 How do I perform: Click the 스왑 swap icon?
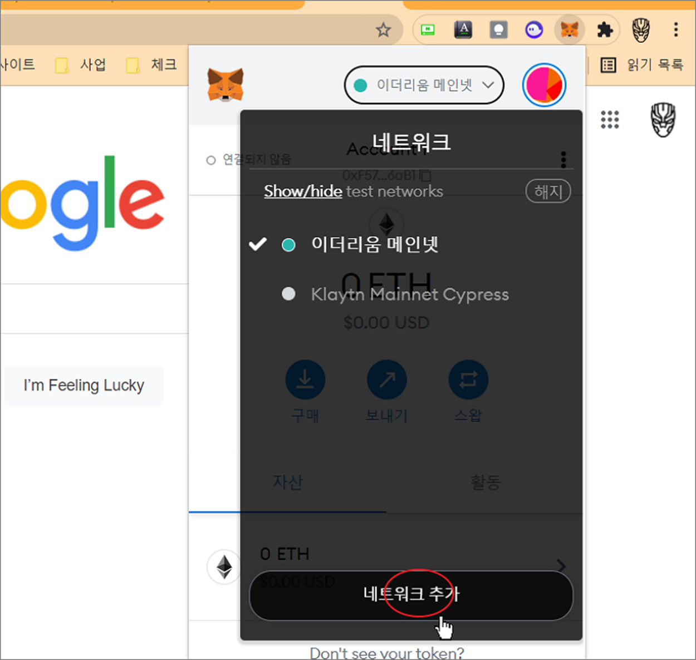pos(468,380)
